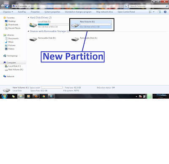Screen dimensions: 169x164
Task: Click the New Volume (K:) capacity bar
Action: tap(95, 24)
